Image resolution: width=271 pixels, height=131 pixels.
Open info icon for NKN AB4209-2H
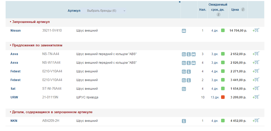coord(184,121)
